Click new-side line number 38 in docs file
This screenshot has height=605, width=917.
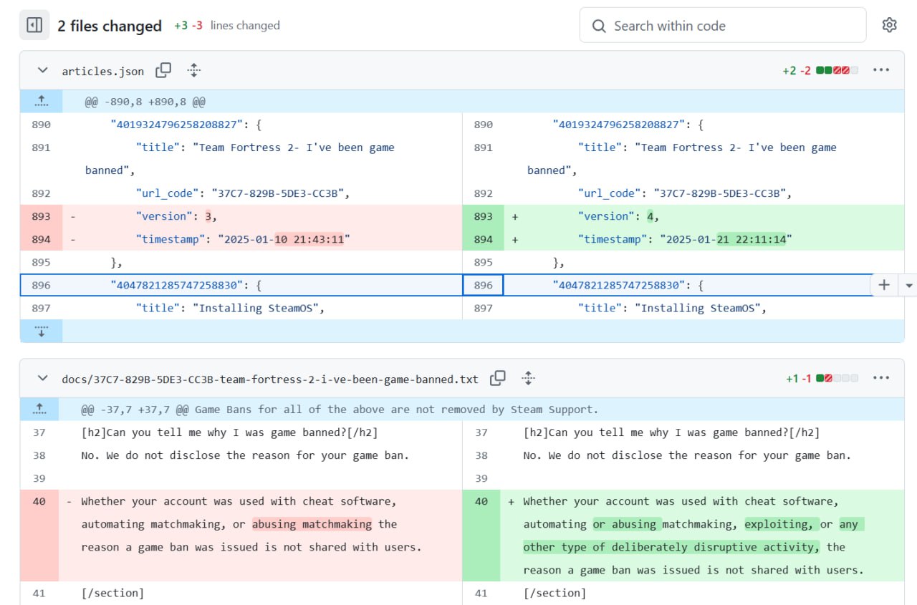tap(481, 455)
